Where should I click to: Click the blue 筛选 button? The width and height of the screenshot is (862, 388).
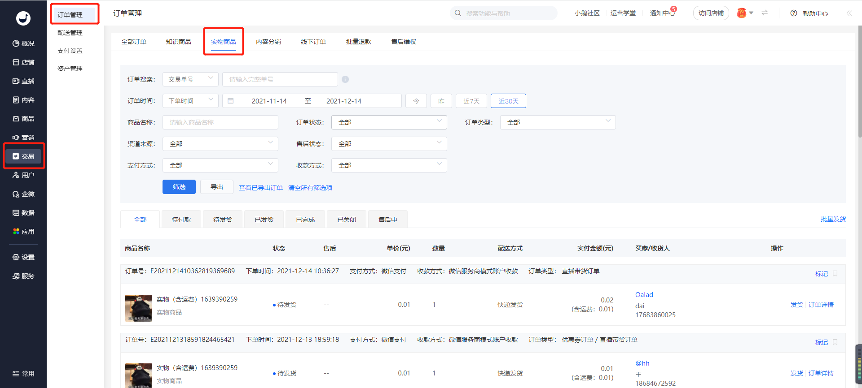click(x=179, y=187)
